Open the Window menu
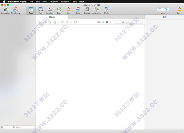184x133 pixels. (x=65, y=2)
